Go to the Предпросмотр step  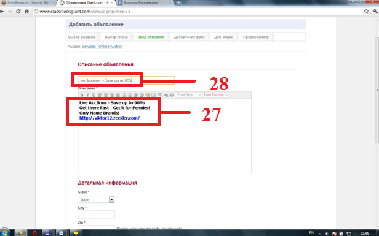[256, 37]
